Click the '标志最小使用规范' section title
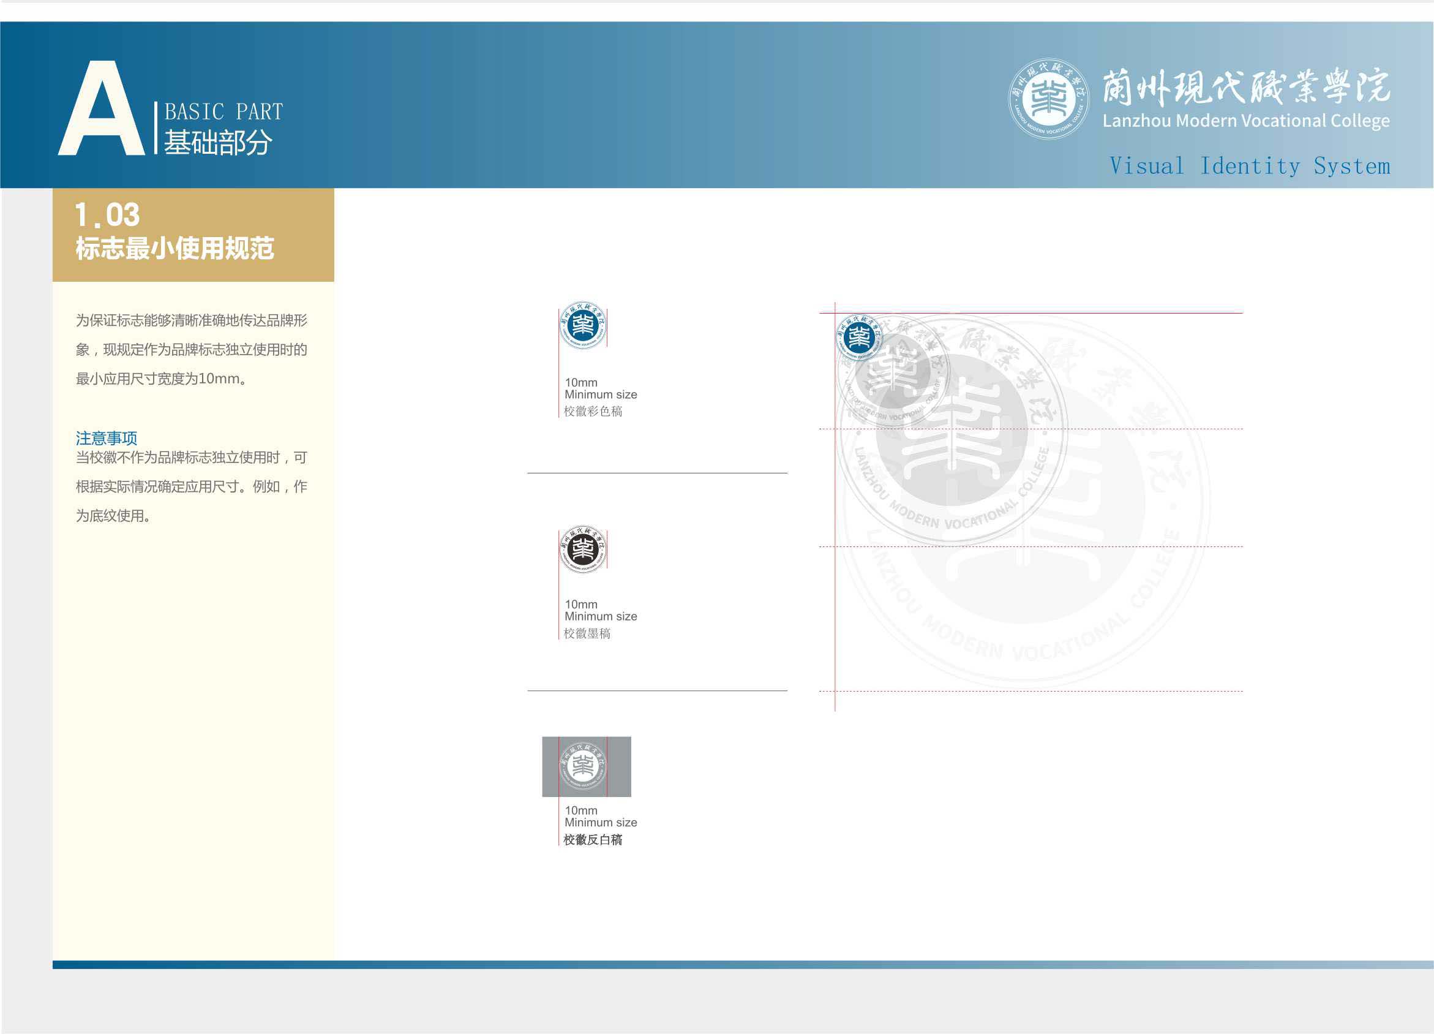Viewport: 1434px width, 1034px height. 175,249
